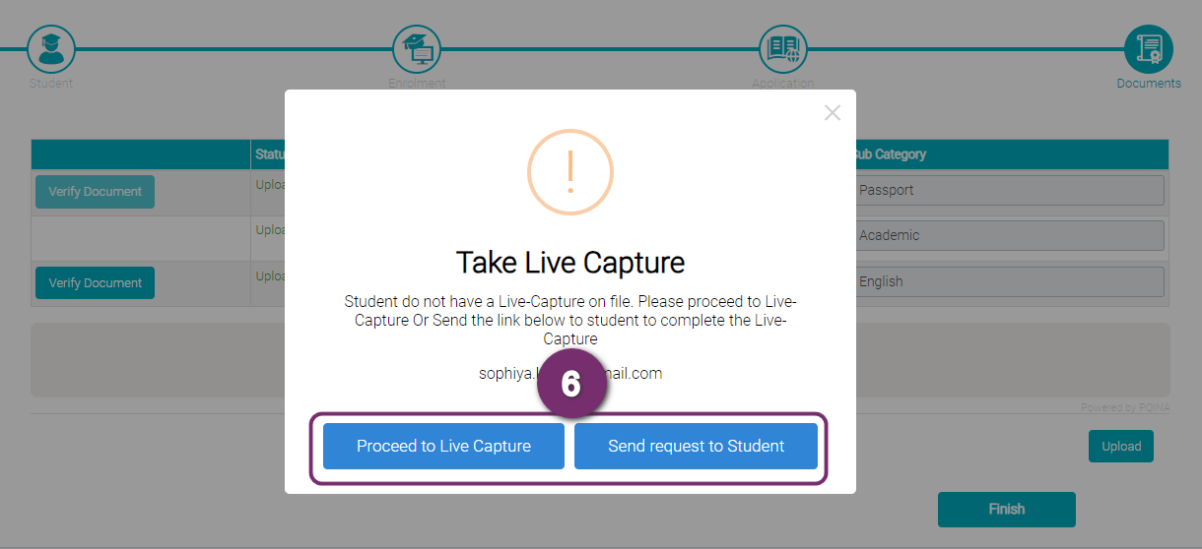Click the Sub Category column header
Image resolution: width=1202 pixels, height=549 pixels.
[890, 154]
